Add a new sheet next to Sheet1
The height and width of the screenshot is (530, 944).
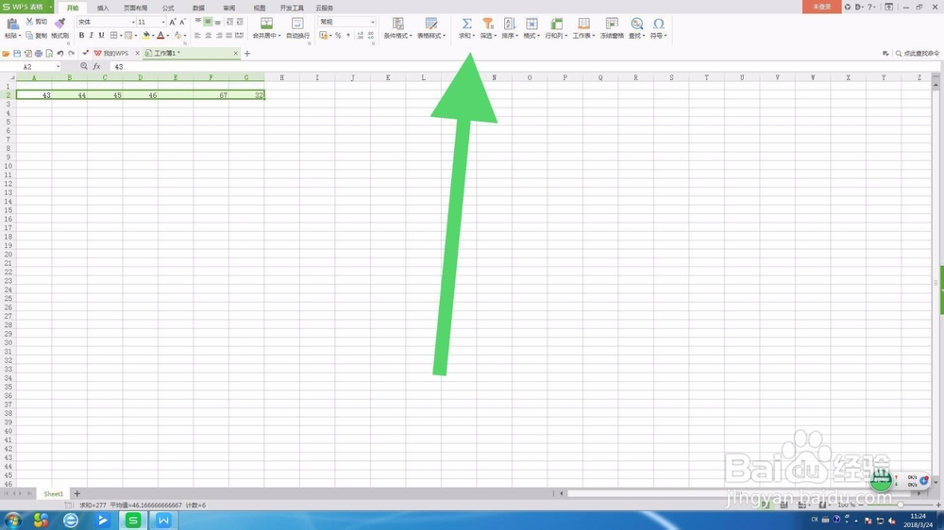pyautogui.click(x=76, y=494)
